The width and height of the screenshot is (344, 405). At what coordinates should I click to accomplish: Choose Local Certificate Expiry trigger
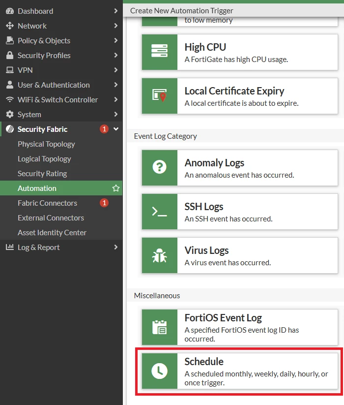pyautogui.click(x=240, y=96)
